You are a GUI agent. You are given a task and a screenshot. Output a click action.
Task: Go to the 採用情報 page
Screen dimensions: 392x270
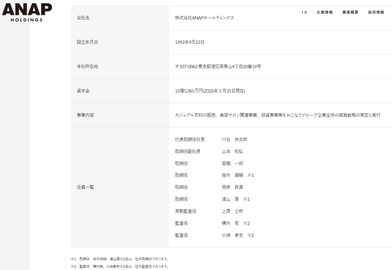point(376,12)
